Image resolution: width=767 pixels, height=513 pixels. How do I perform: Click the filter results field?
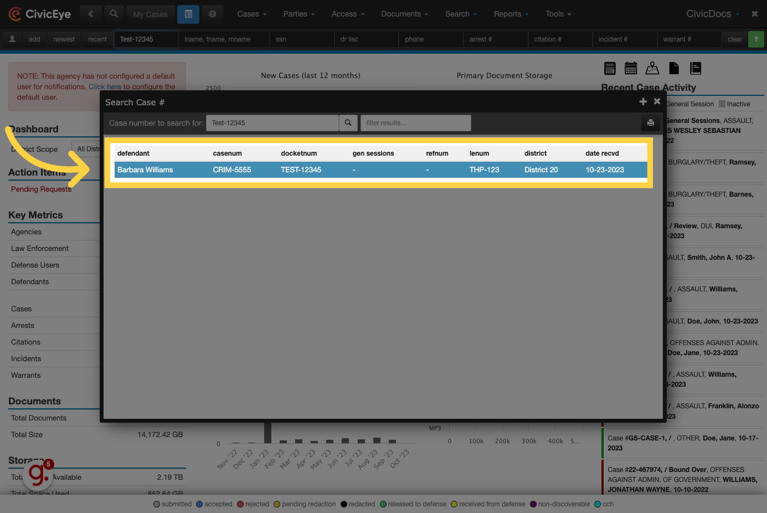[x=416, y=123]
